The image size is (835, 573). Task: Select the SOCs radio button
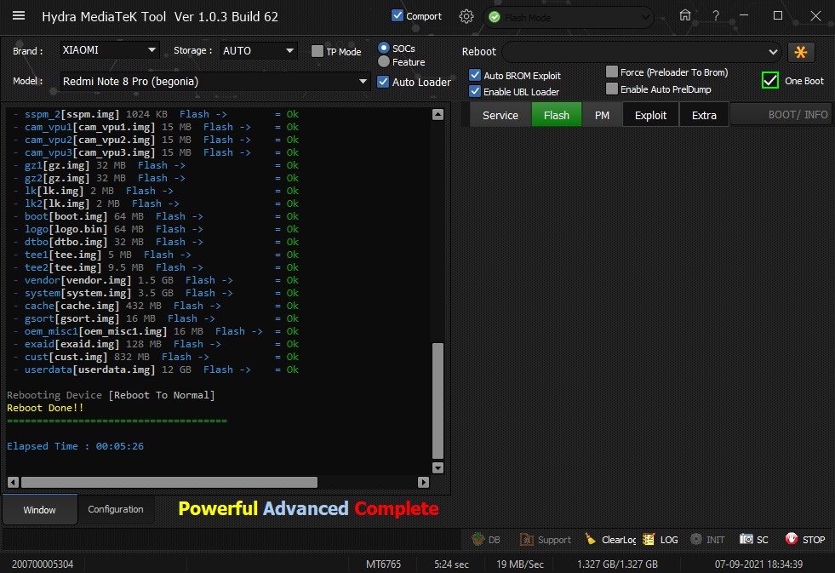[383, 48]
